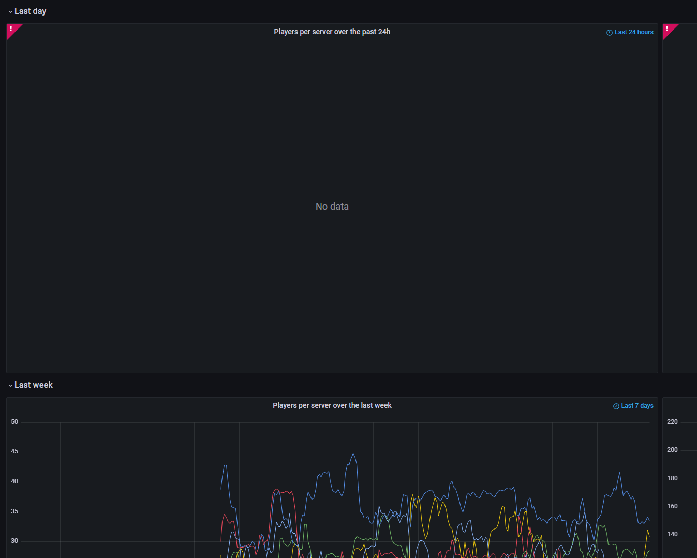Click the error icon on the right-side truncated panel

click(x=668, y=29)
